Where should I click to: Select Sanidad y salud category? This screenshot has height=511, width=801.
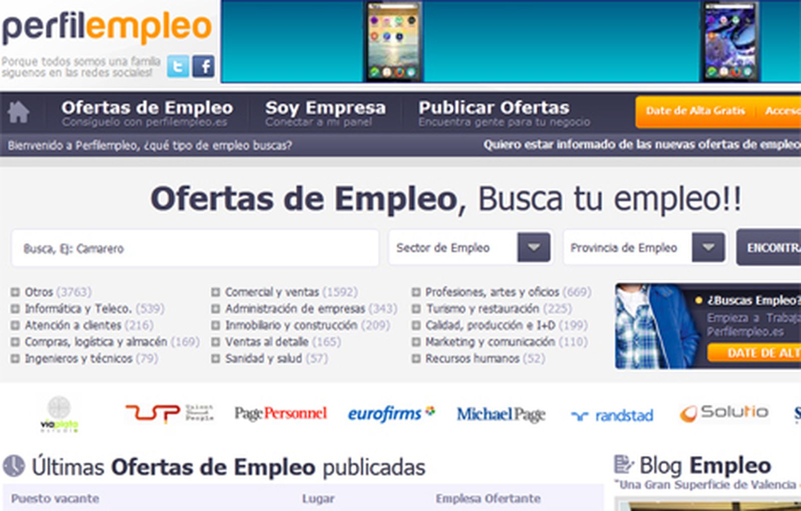pos(276,358)
